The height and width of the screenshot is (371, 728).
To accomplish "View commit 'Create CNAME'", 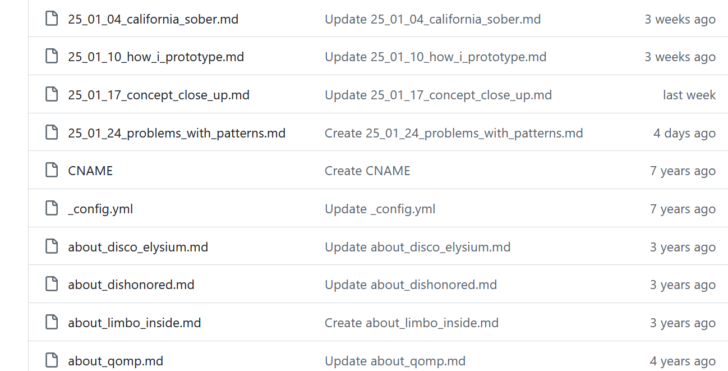I will (367, 171).
